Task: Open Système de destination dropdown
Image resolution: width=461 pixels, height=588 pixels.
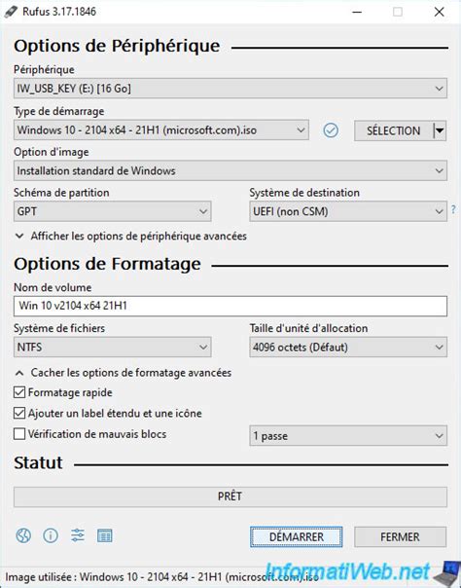Action: pos(348,211)
